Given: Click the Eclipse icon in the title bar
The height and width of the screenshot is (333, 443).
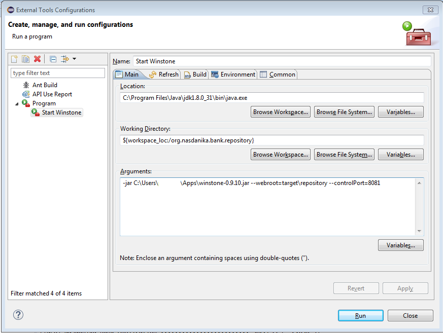Looking at the screenshot, I should 11,10.
